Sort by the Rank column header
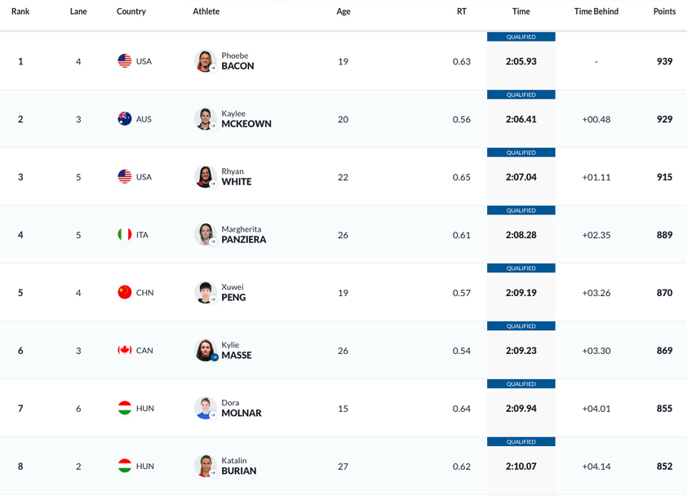 tap(20, 11)
